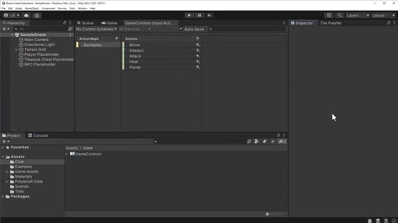Add binding to Attack action

click(x=198, y=56)
